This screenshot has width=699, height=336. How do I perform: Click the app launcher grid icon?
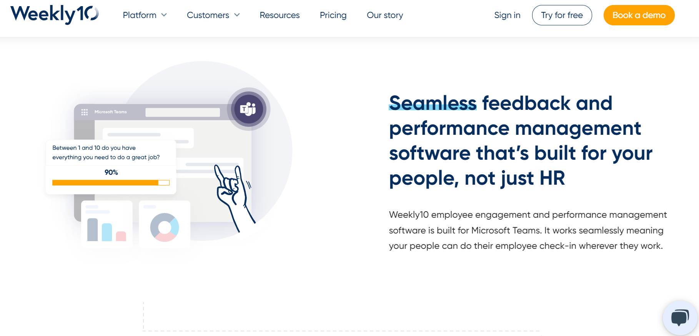(x=85, y=112)
